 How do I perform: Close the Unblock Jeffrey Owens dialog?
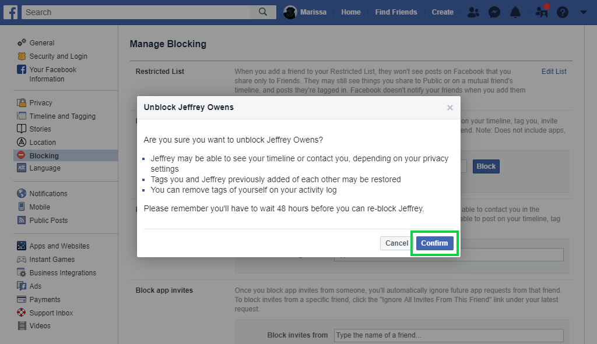[449, 108]
